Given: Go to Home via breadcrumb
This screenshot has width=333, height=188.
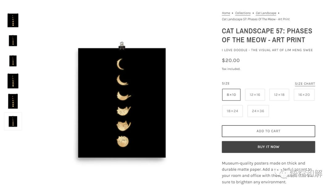Looking at the screenshot, I should (x=226, y=13).
